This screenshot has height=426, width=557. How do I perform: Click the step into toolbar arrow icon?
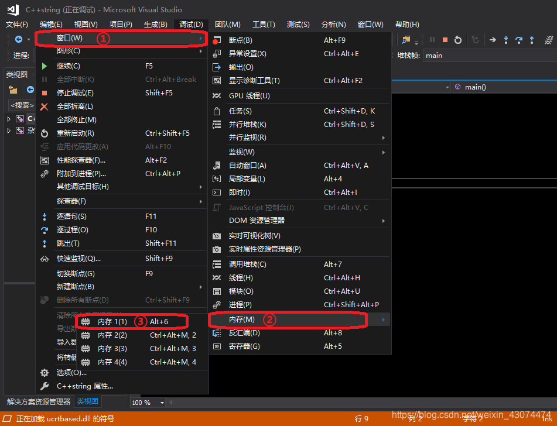pyautogui.click(x=506, y=40)
